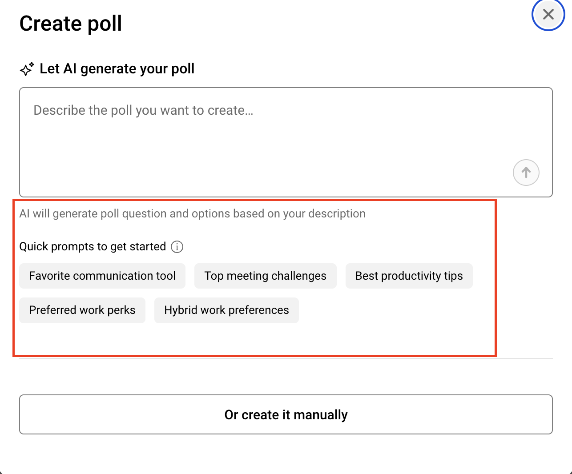The image size is (572, 474).
Task: Submit description with the up-arrow button
Action: point(526,173)
